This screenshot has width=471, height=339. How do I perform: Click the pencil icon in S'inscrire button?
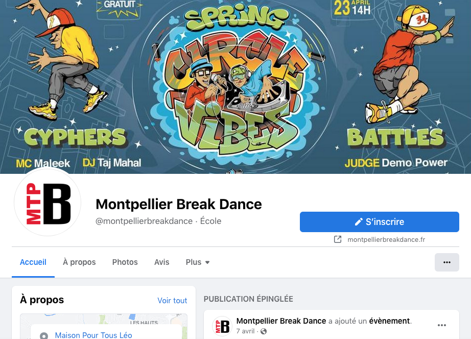point(359,222)
